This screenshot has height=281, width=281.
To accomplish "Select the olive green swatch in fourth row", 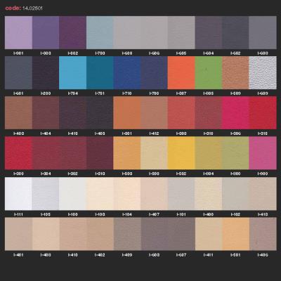I will coord(235,153).
